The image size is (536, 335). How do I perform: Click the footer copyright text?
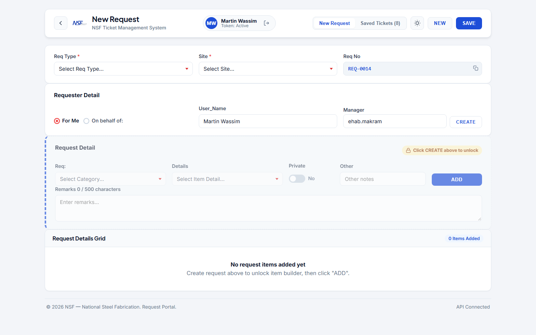tap(111, 307)
